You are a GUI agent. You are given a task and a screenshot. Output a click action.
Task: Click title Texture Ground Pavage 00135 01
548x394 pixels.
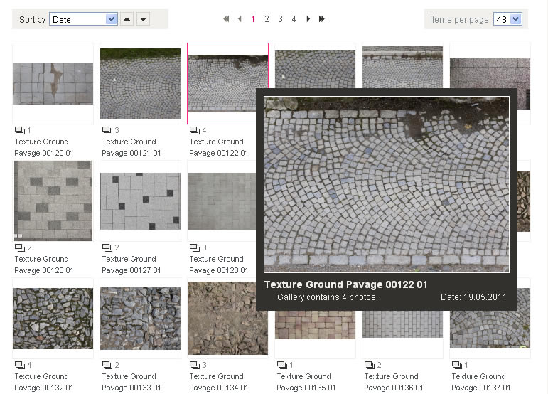tap(306, 382)
